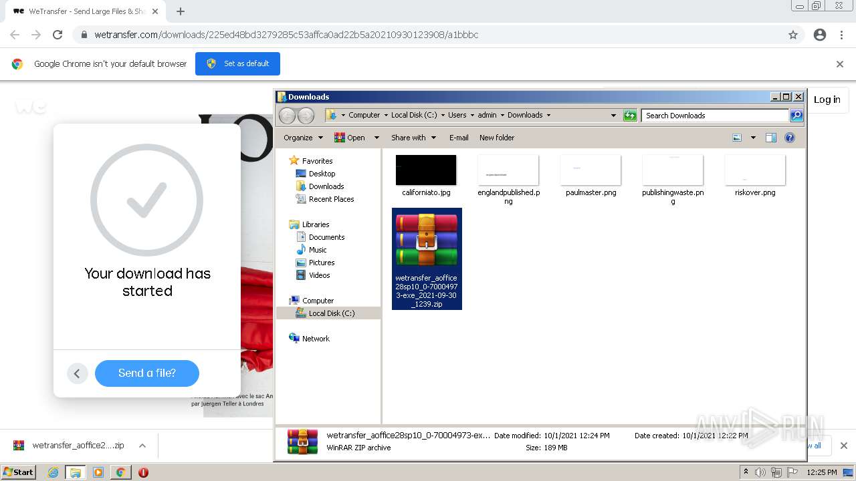Select publishingwaste.png file

pos(673,180)
